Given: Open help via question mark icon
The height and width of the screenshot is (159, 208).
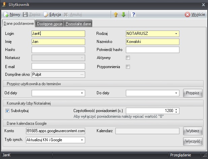Looking at the screenshot, I should click(133, 15).
